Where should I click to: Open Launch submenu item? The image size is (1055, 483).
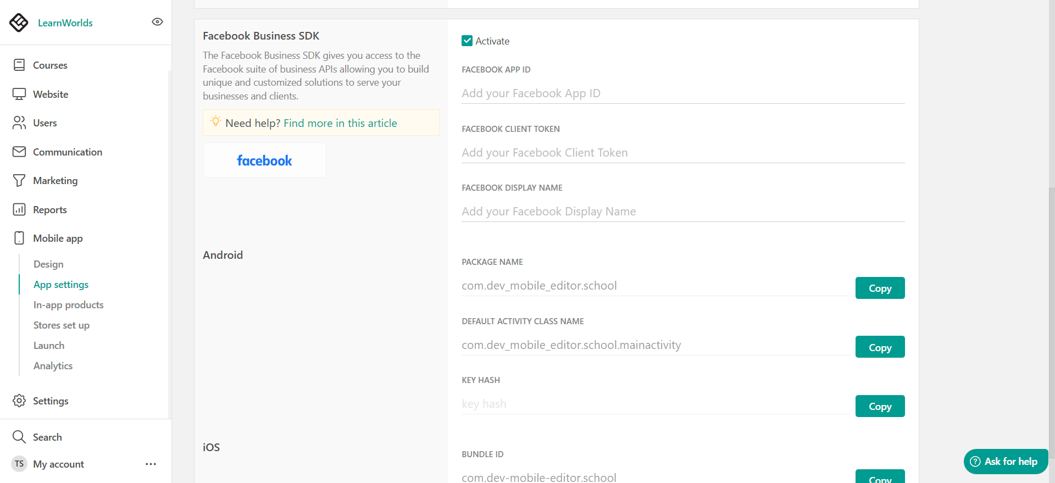pyautogui.click(x=49, y=346)
